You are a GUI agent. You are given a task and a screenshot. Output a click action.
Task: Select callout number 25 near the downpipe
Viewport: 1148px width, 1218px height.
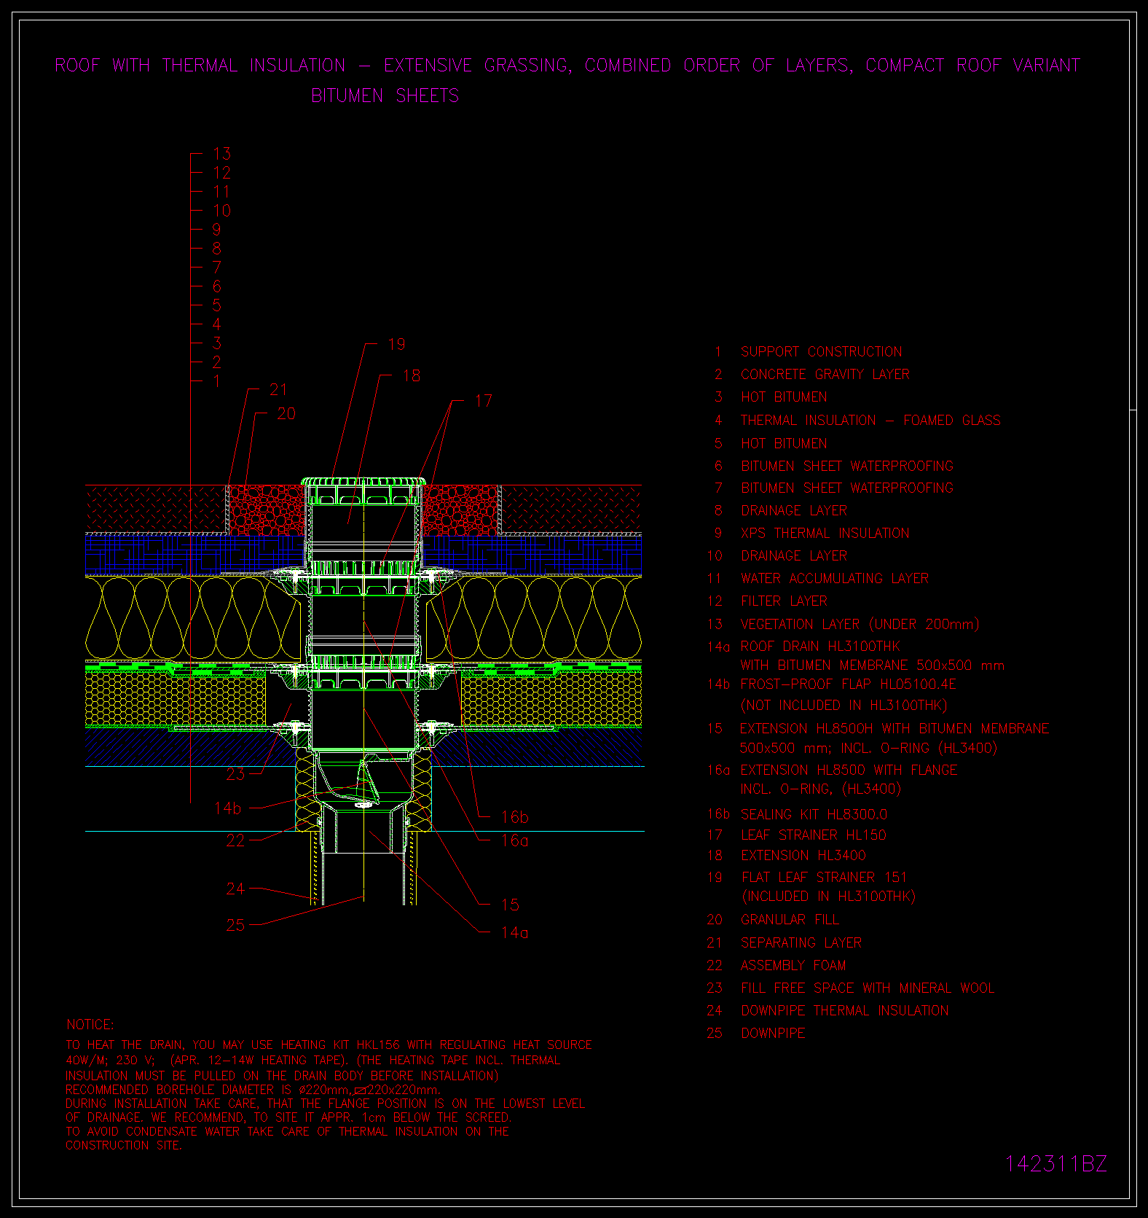point(235,926)
